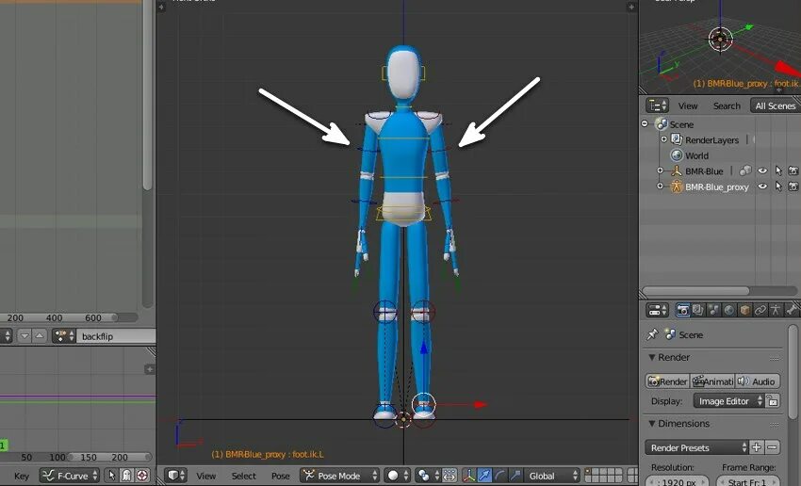801x486 pixels.
Task: Open the All Scenes display dropdown
Action: (x=776, y=105)
